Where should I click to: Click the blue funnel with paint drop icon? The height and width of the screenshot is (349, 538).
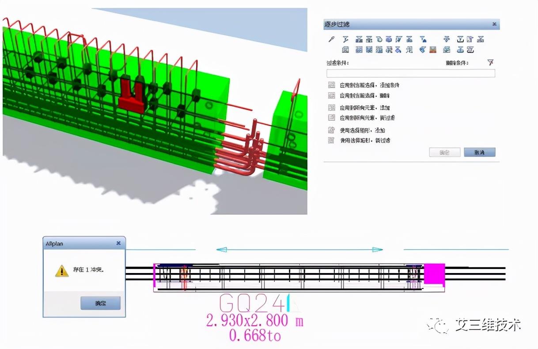pyautogui.click(x=423, y=39)
